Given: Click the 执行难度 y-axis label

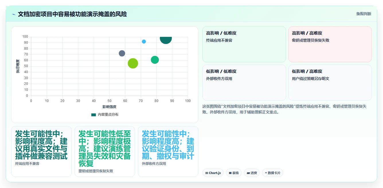Looking at the screenshot, I should (x=18, y=66).
